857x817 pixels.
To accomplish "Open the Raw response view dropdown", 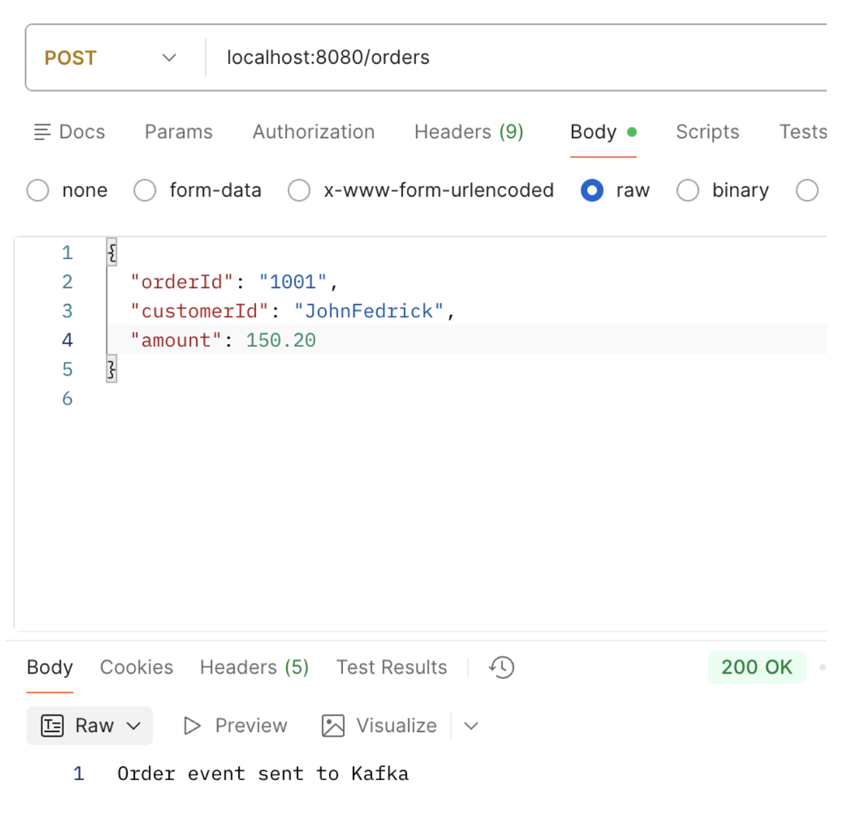I will pos(134,726).
